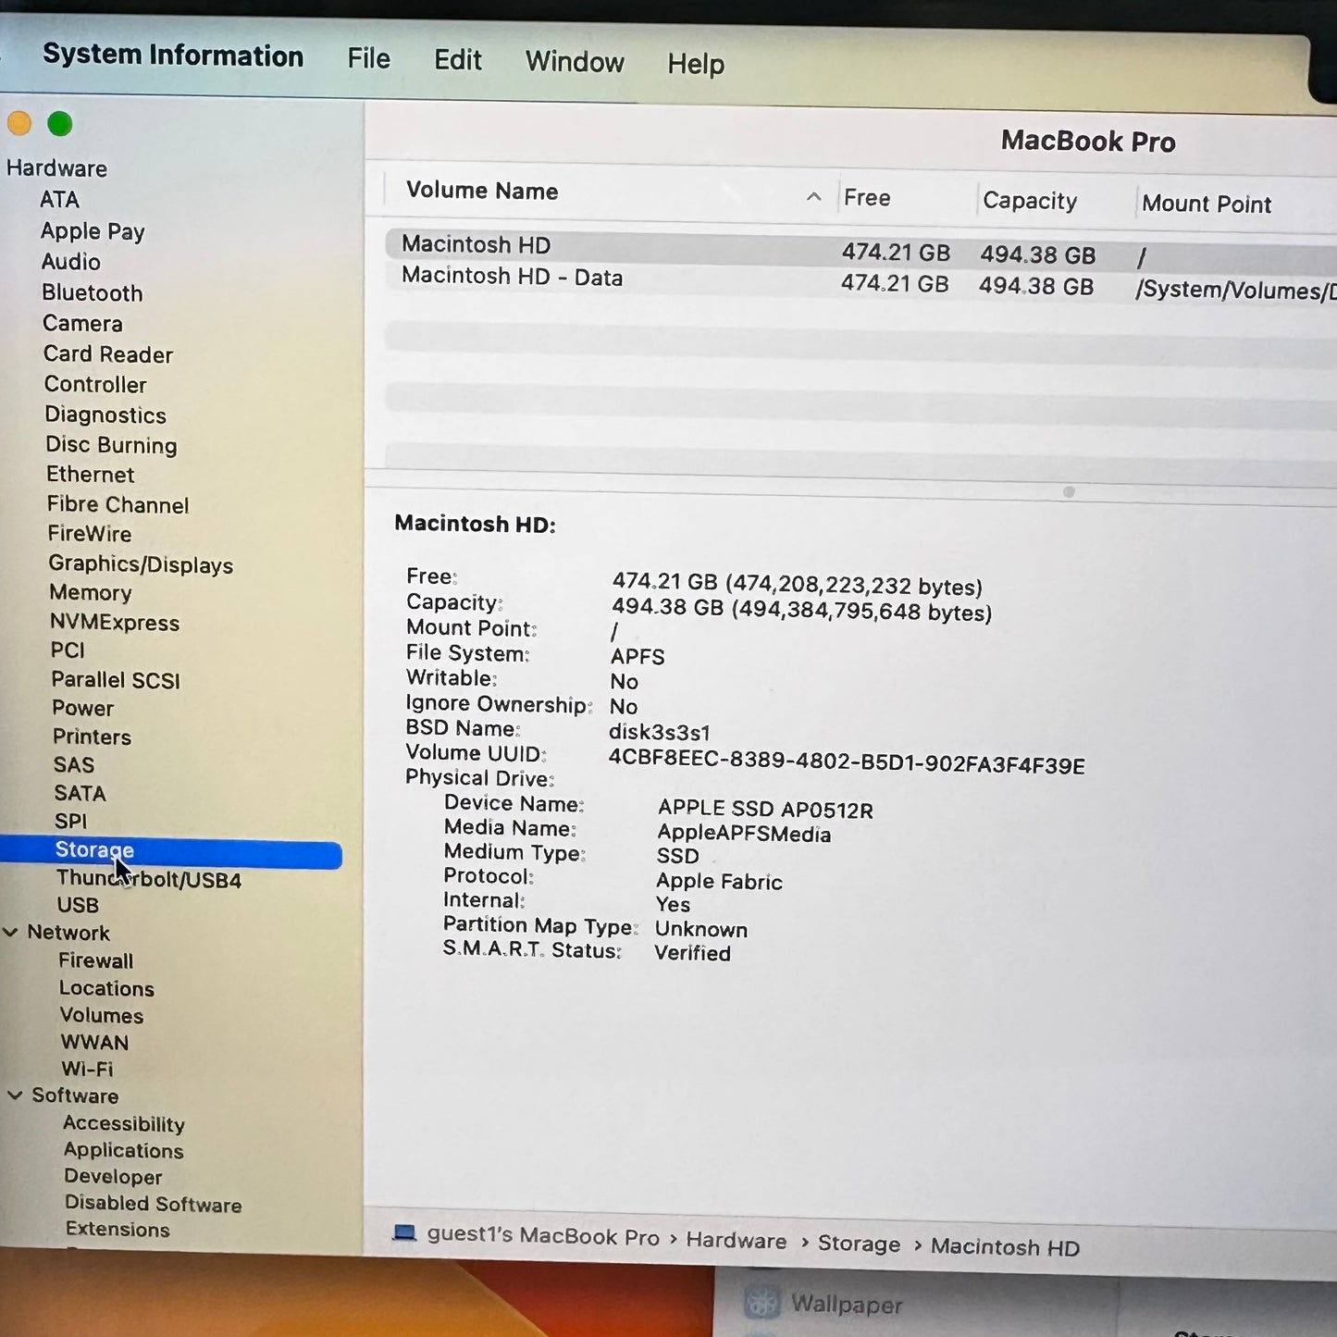Select SPI in the sidebar
The height and width of the screenshot is (1337, 1337).
tap(70, 822)
